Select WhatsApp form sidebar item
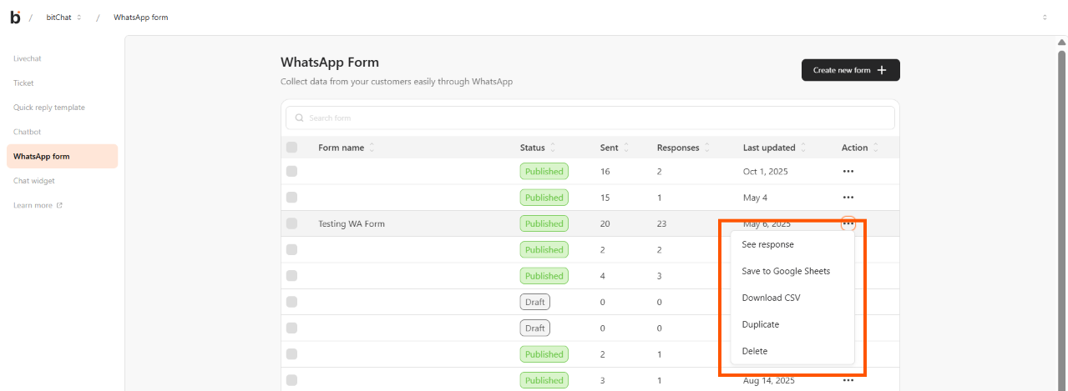 click(62, 156)
